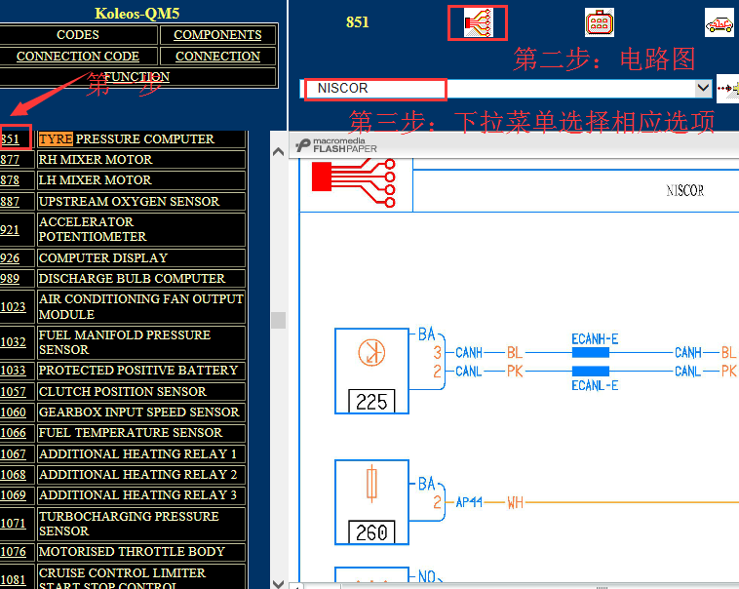Open the CONNECTION tab
This screenshot has width=739, height=589.
tap(217, 57)
